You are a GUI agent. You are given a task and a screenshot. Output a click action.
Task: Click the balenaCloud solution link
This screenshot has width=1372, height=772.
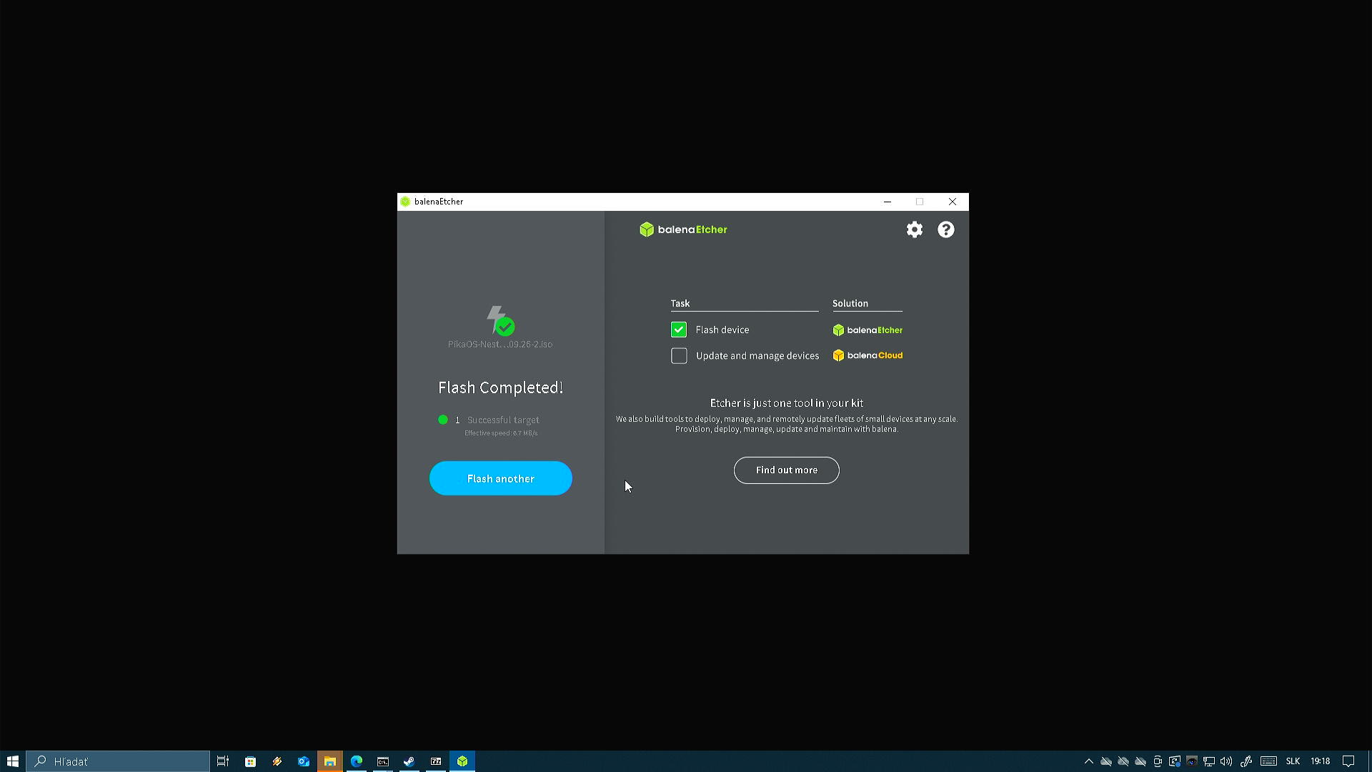tap(868, 355)
